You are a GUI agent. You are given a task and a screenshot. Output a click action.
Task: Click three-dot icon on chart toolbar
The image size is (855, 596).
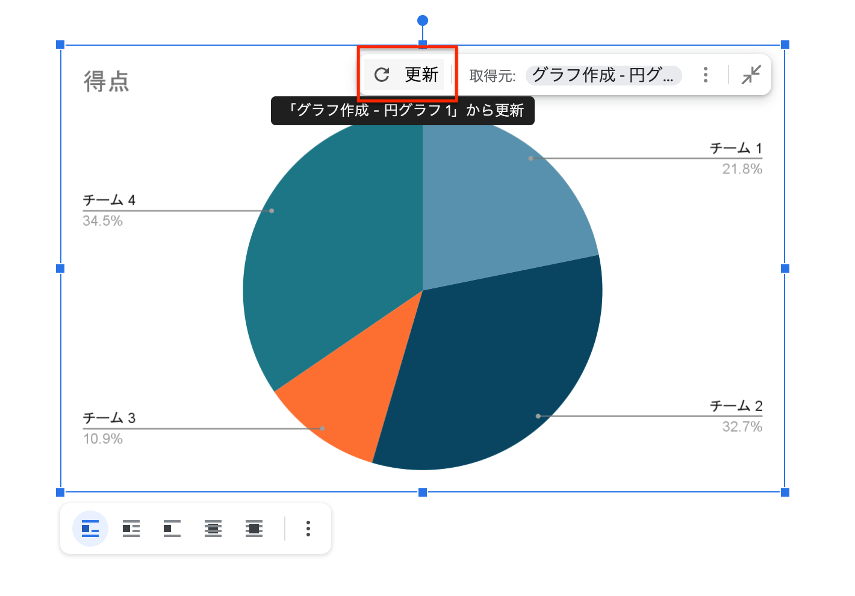(705, 75)
